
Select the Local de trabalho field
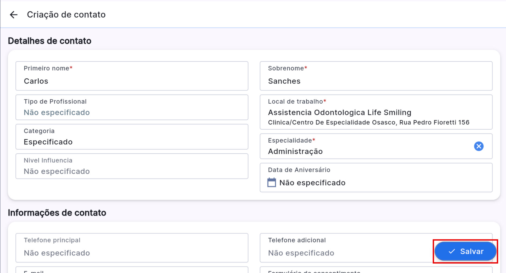click(376, 112)
